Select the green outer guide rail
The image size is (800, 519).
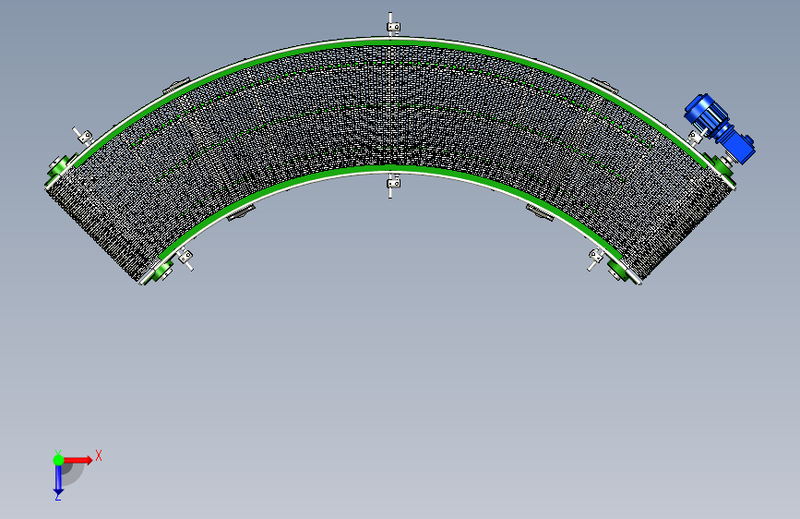pos(392,42)
